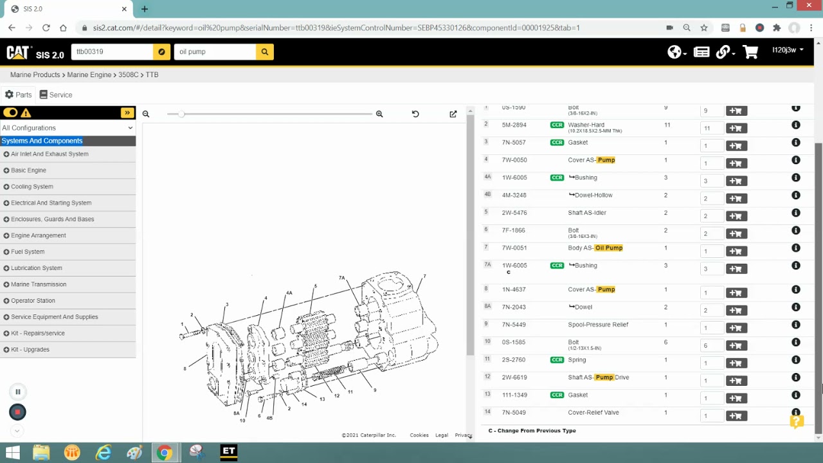Show info for Spool-Pressure Relief 7N-5449
823x463 pixels.
(x=796, y=325)
